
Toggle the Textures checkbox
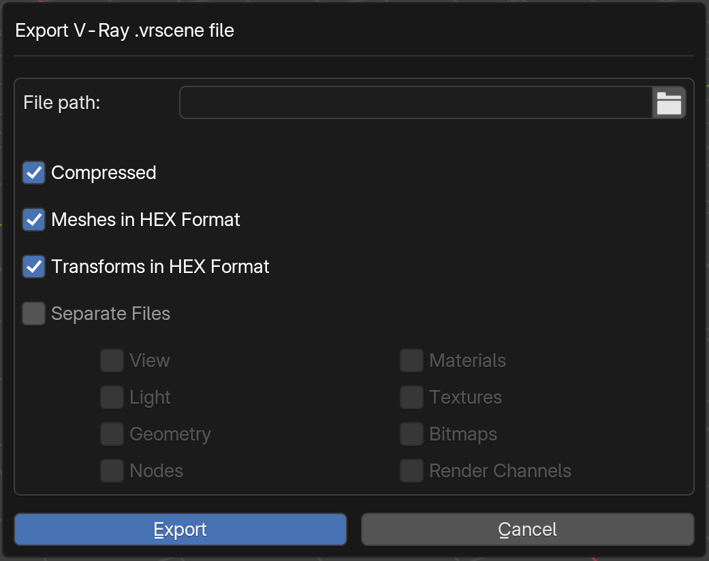411,398
